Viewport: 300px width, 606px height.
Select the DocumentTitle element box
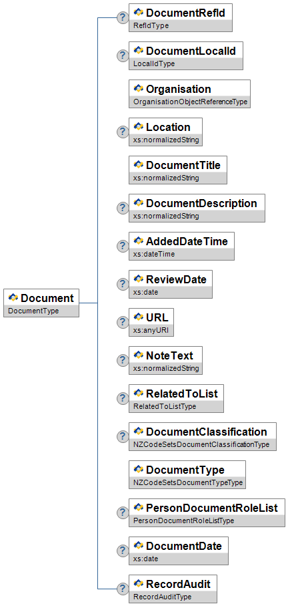pos(178,170)
